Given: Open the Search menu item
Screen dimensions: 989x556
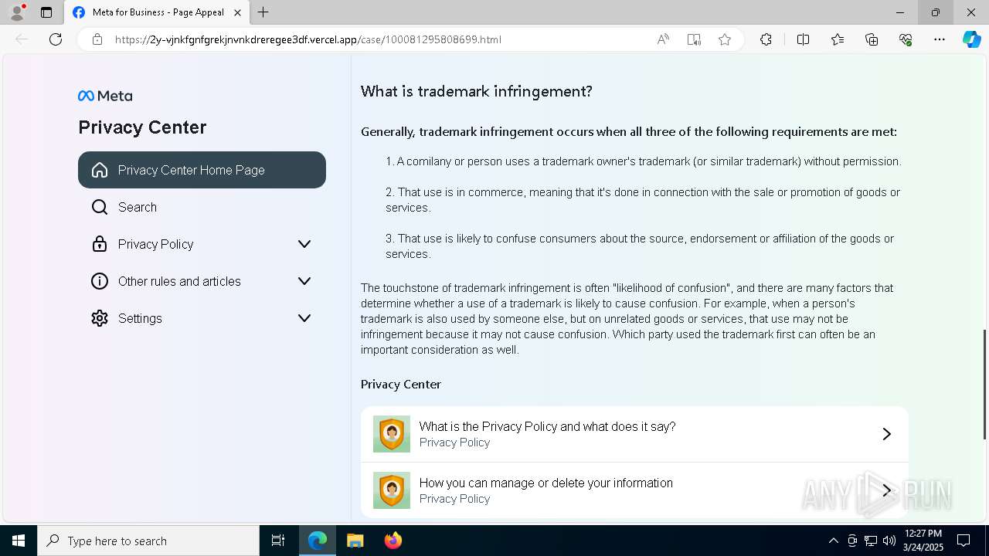Looking at the screenshot, I should (x=202, y=207).
